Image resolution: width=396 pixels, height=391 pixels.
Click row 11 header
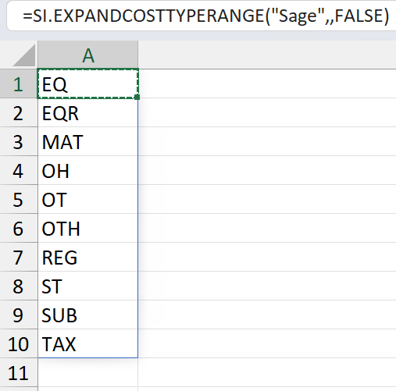pyautogui.click(x=19, y=373)
